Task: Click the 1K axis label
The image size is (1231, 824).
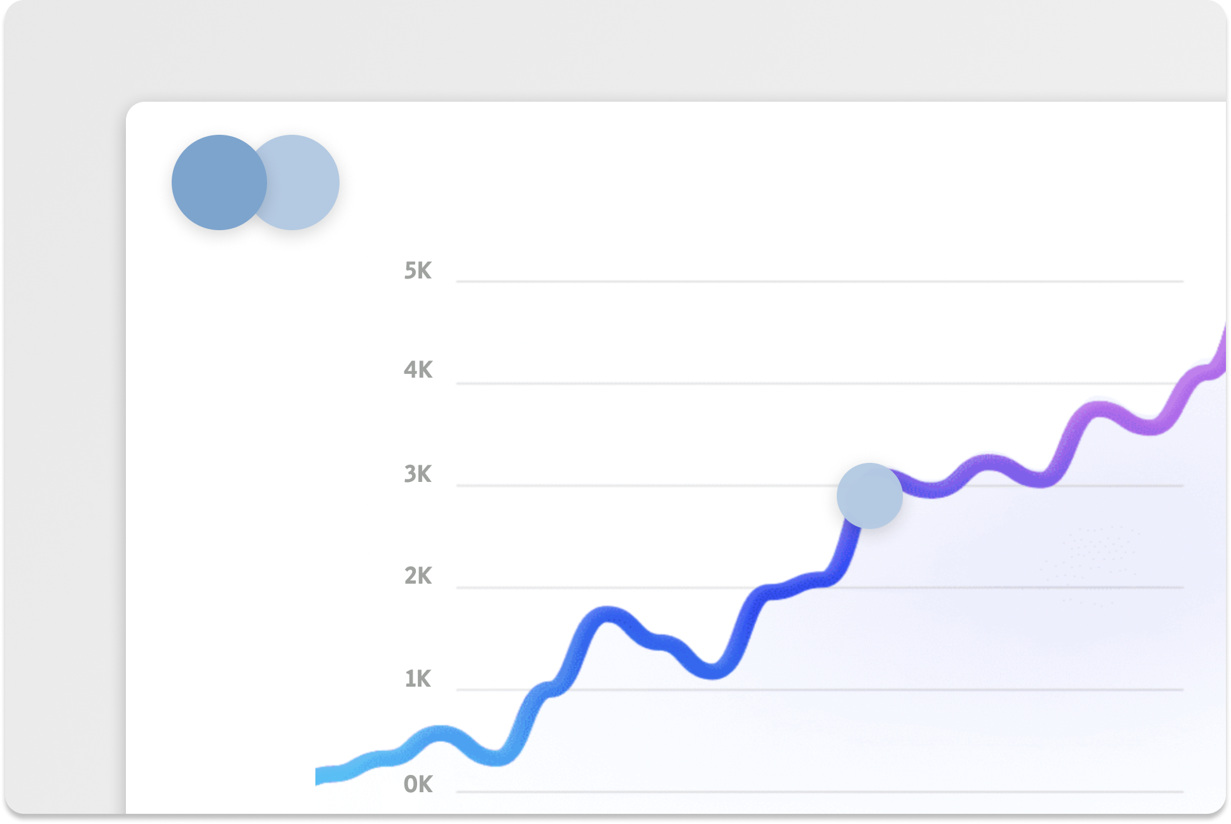Action: (x=418, y=679)
